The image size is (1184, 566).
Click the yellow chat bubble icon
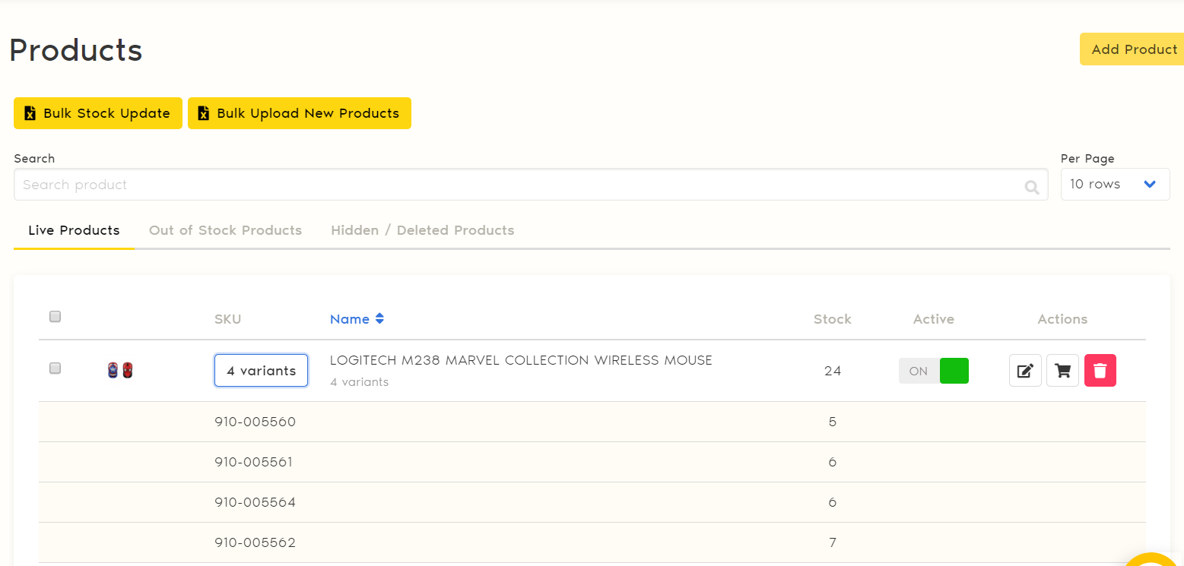click(x=1152, y=561)
